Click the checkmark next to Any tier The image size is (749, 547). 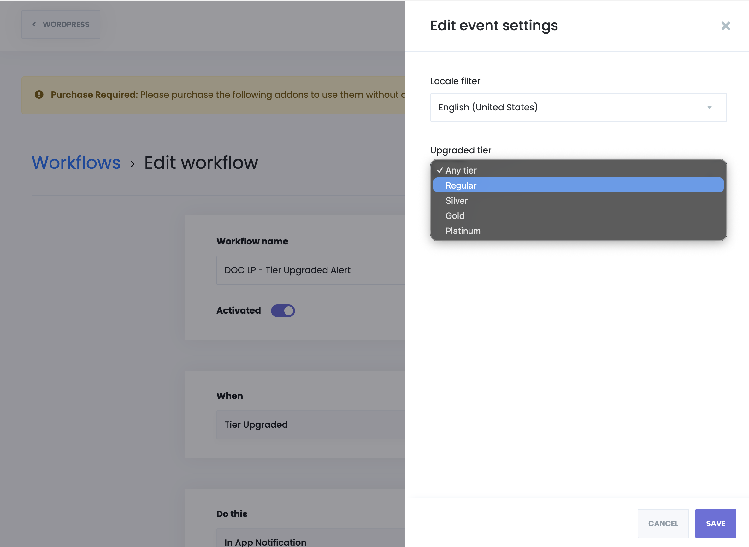439,170
